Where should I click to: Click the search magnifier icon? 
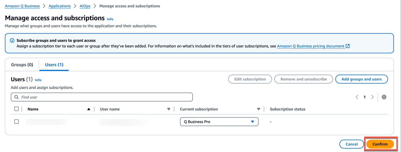point(17,97)
